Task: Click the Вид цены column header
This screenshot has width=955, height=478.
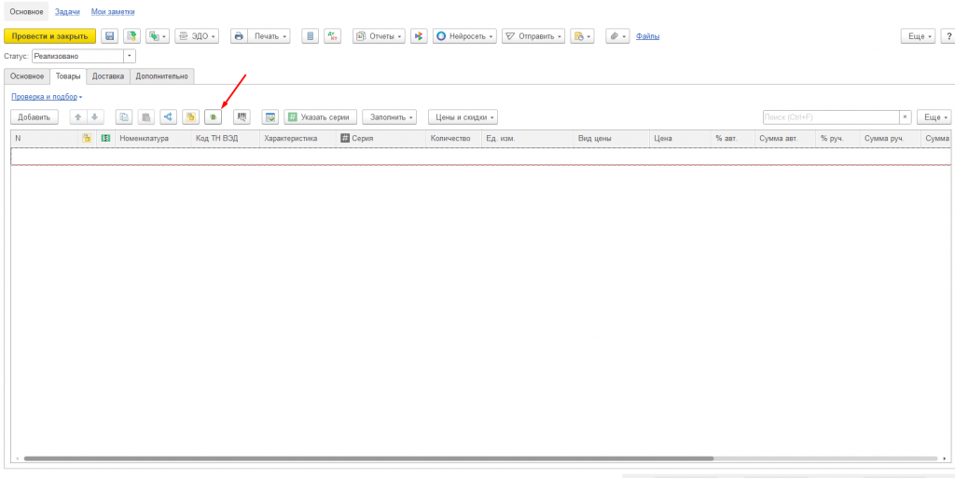Action: tap(611, 139)
